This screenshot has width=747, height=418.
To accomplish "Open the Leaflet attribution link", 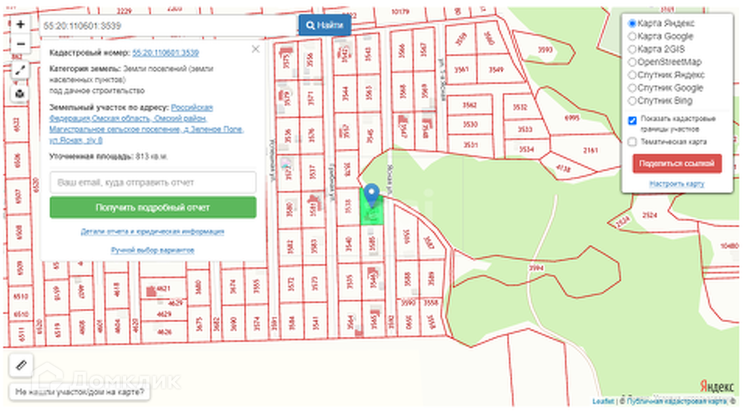I will click(x=603, y=402).
